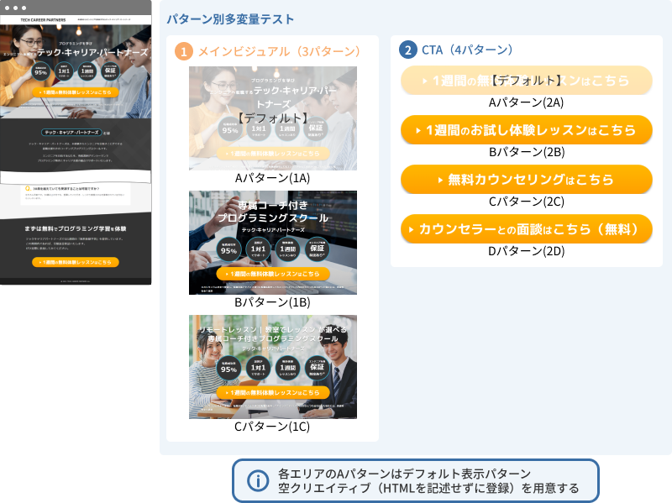
Task: Click the orange CTA button in the mockup hero
Action: click(76, 92)
